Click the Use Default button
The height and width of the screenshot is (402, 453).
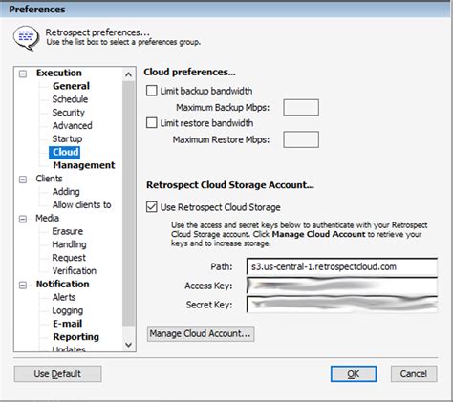pos(57,373)
